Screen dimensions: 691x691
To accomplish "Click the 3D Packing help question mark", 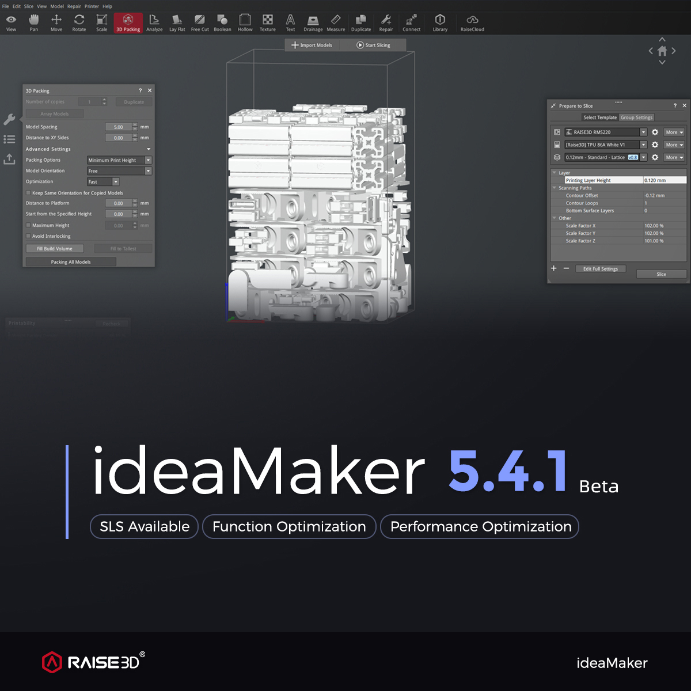I will pyautogui.click(x=140, y=90).
